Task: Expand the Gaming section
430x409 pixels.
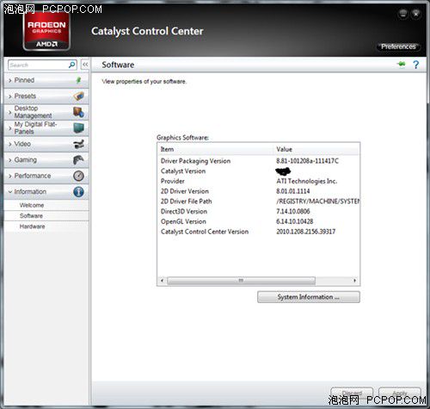Action: click(46, 160)
